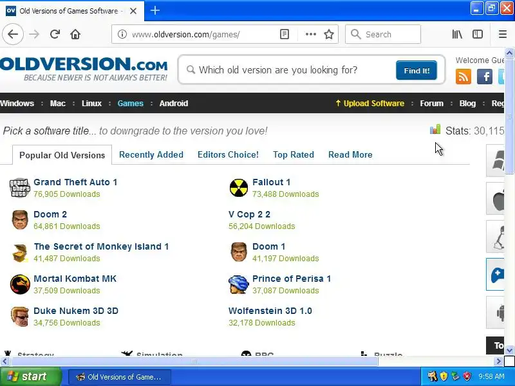Select Linux in the navigation bar
Image resolution: width=515 pixels, height=386 pixels.
pos(91,104)
